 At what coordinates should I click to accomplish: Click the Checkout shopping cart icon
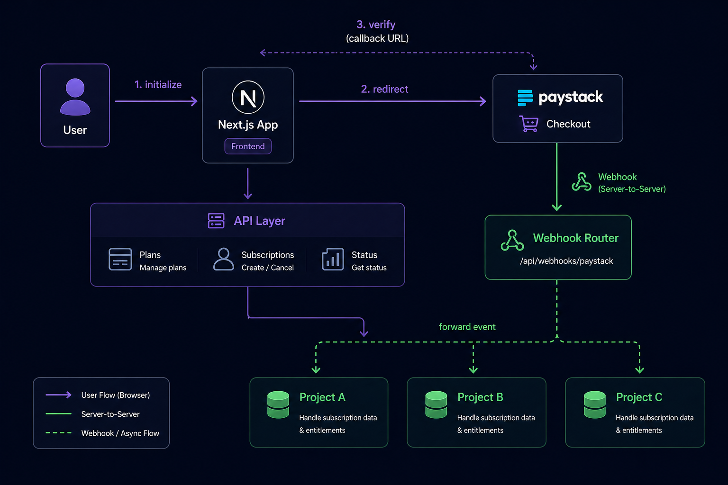coord(528,124)
